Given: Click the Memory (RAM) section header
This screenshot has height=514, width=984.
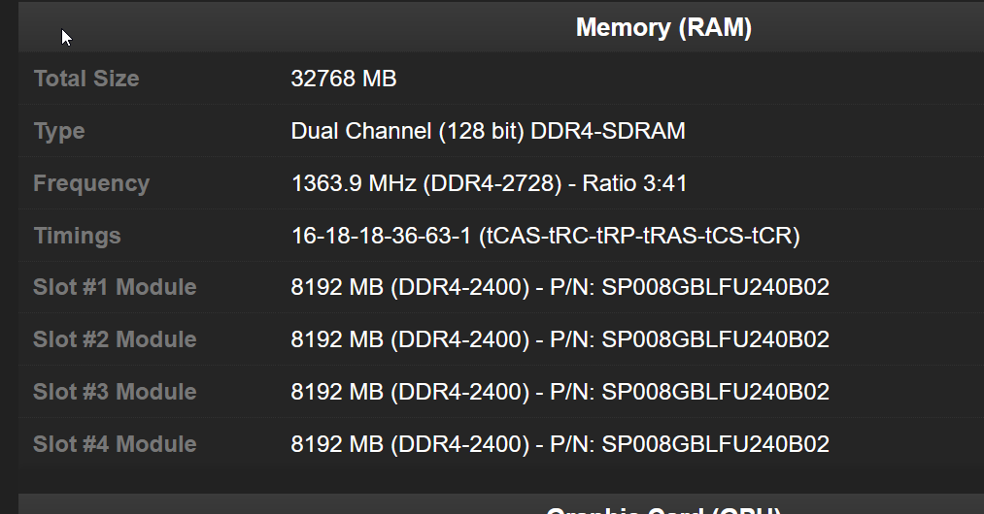Looking at the screenshot, I should pos(663,27).
